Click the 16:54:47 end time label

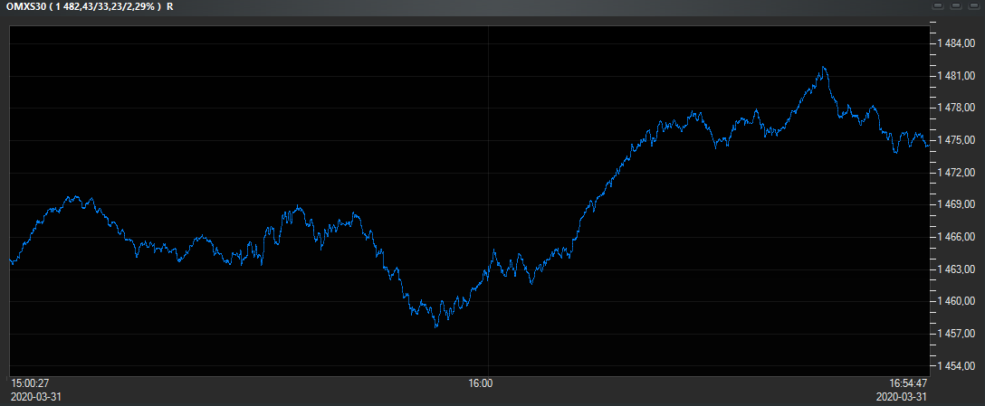click(x=907, y=383)
